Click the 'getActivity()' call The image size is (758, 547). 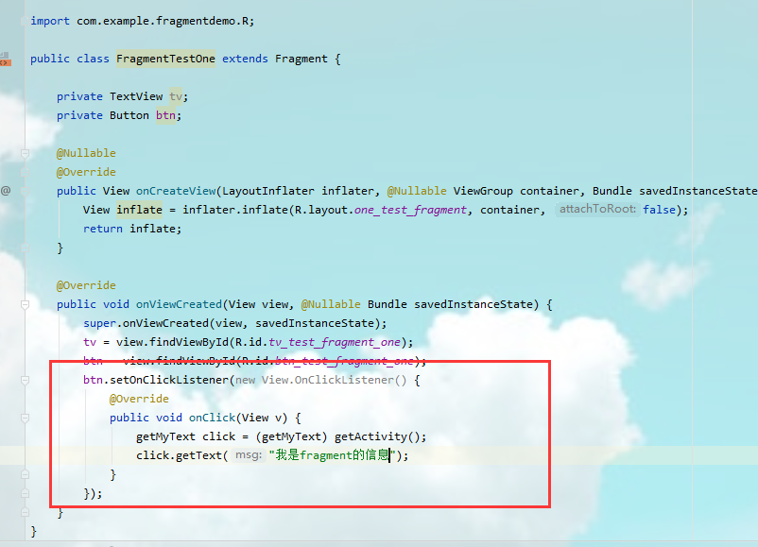coord(377,436)
